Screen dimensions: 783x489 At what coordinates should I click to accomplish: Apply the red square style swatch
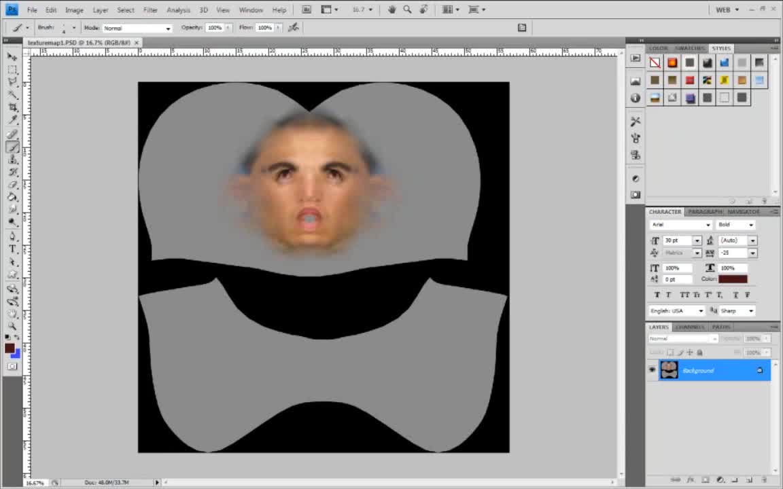(690, 80)
